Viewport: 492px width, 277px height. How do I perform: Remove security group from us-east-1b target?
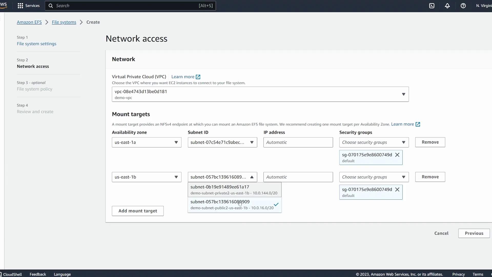(x=397, y=190)
